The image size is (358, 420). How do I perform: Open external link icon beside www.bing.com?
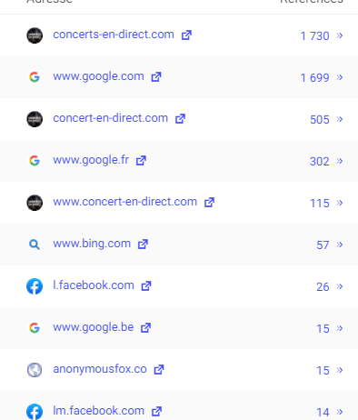click(x=143, y=245)
